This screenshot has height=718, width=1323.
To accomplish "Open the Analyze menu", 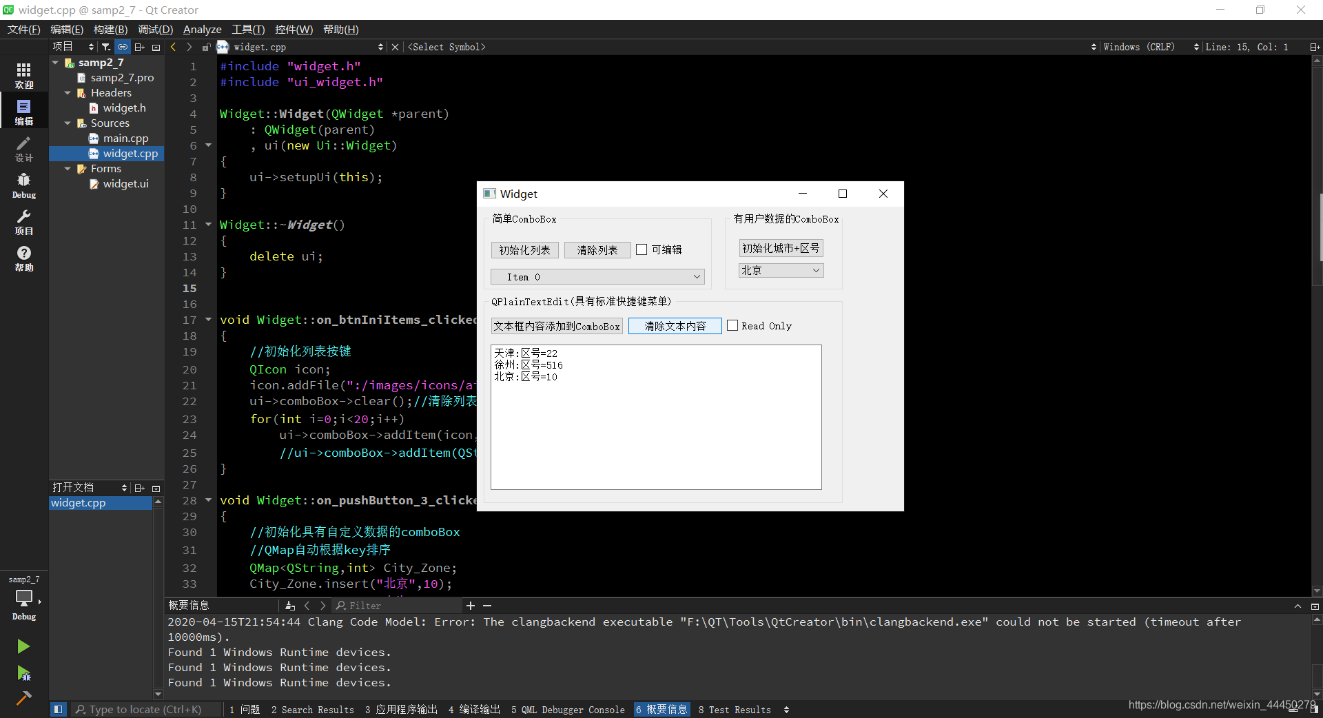I will (x=202, y=30).
